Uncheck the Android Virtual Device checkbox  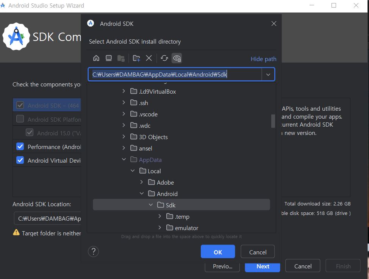pyautogui.click(x=20, y=160)
